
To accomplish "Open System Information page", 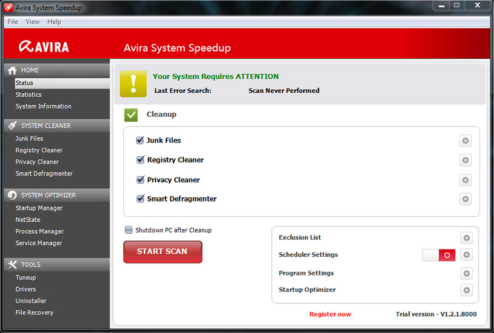I will tap(44, 107).
